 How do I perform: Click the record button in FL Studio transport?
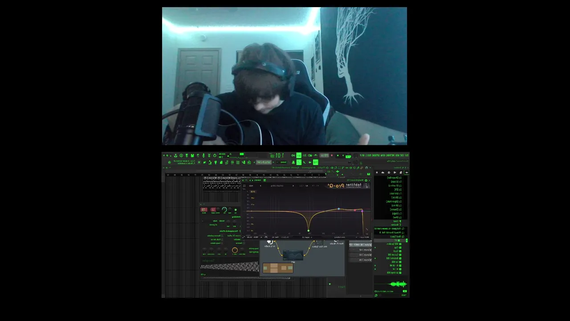click(332, 155)
